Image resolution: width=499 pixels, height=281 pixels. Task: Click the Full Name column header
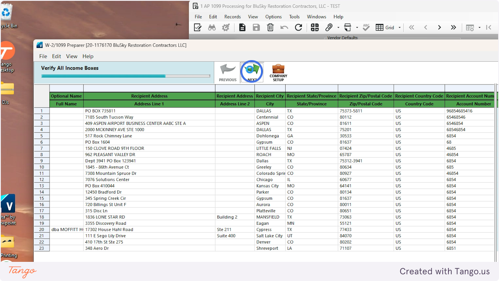click(x=67, y=104)
